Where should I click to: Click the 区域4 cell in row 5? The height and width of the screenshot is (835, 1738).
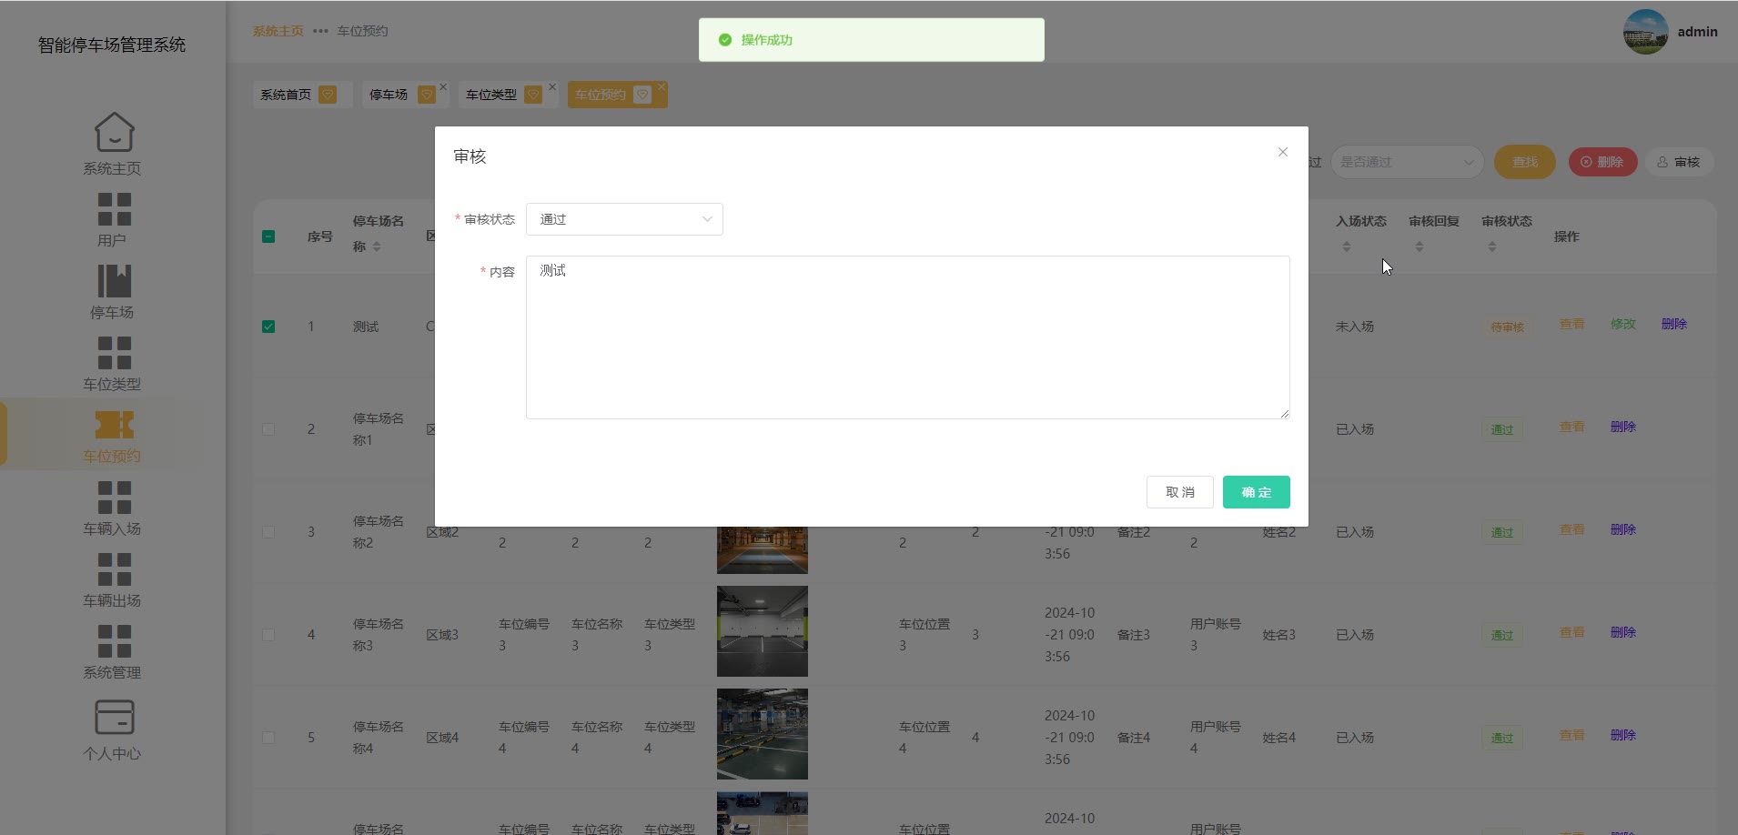442,738
